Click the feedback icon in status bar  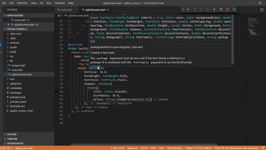(x=263, y=148)
